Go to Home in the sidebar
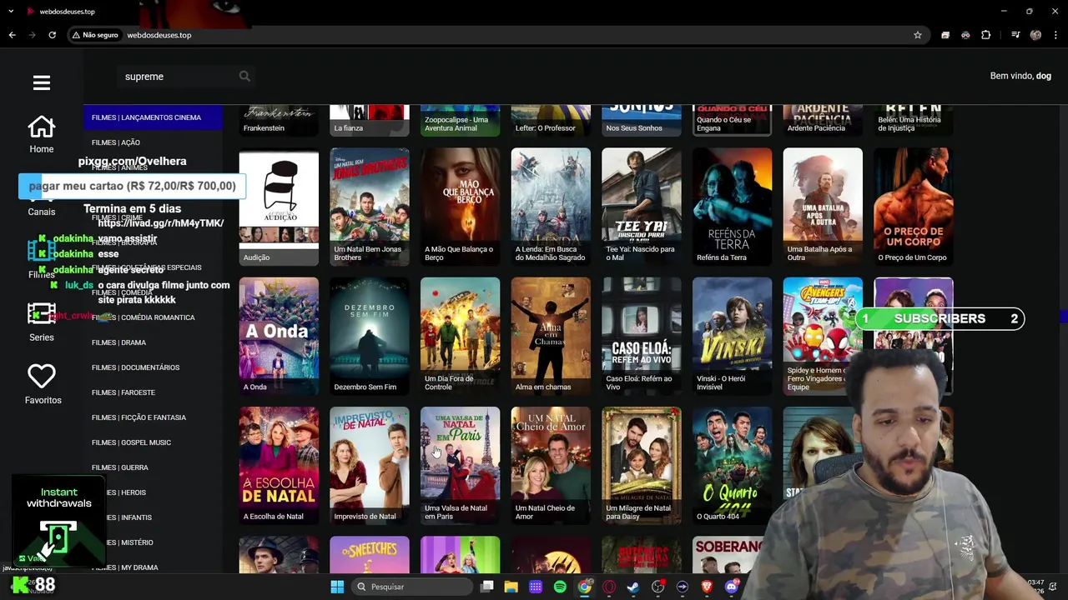The image size is (1068, 600). point(42,134)
